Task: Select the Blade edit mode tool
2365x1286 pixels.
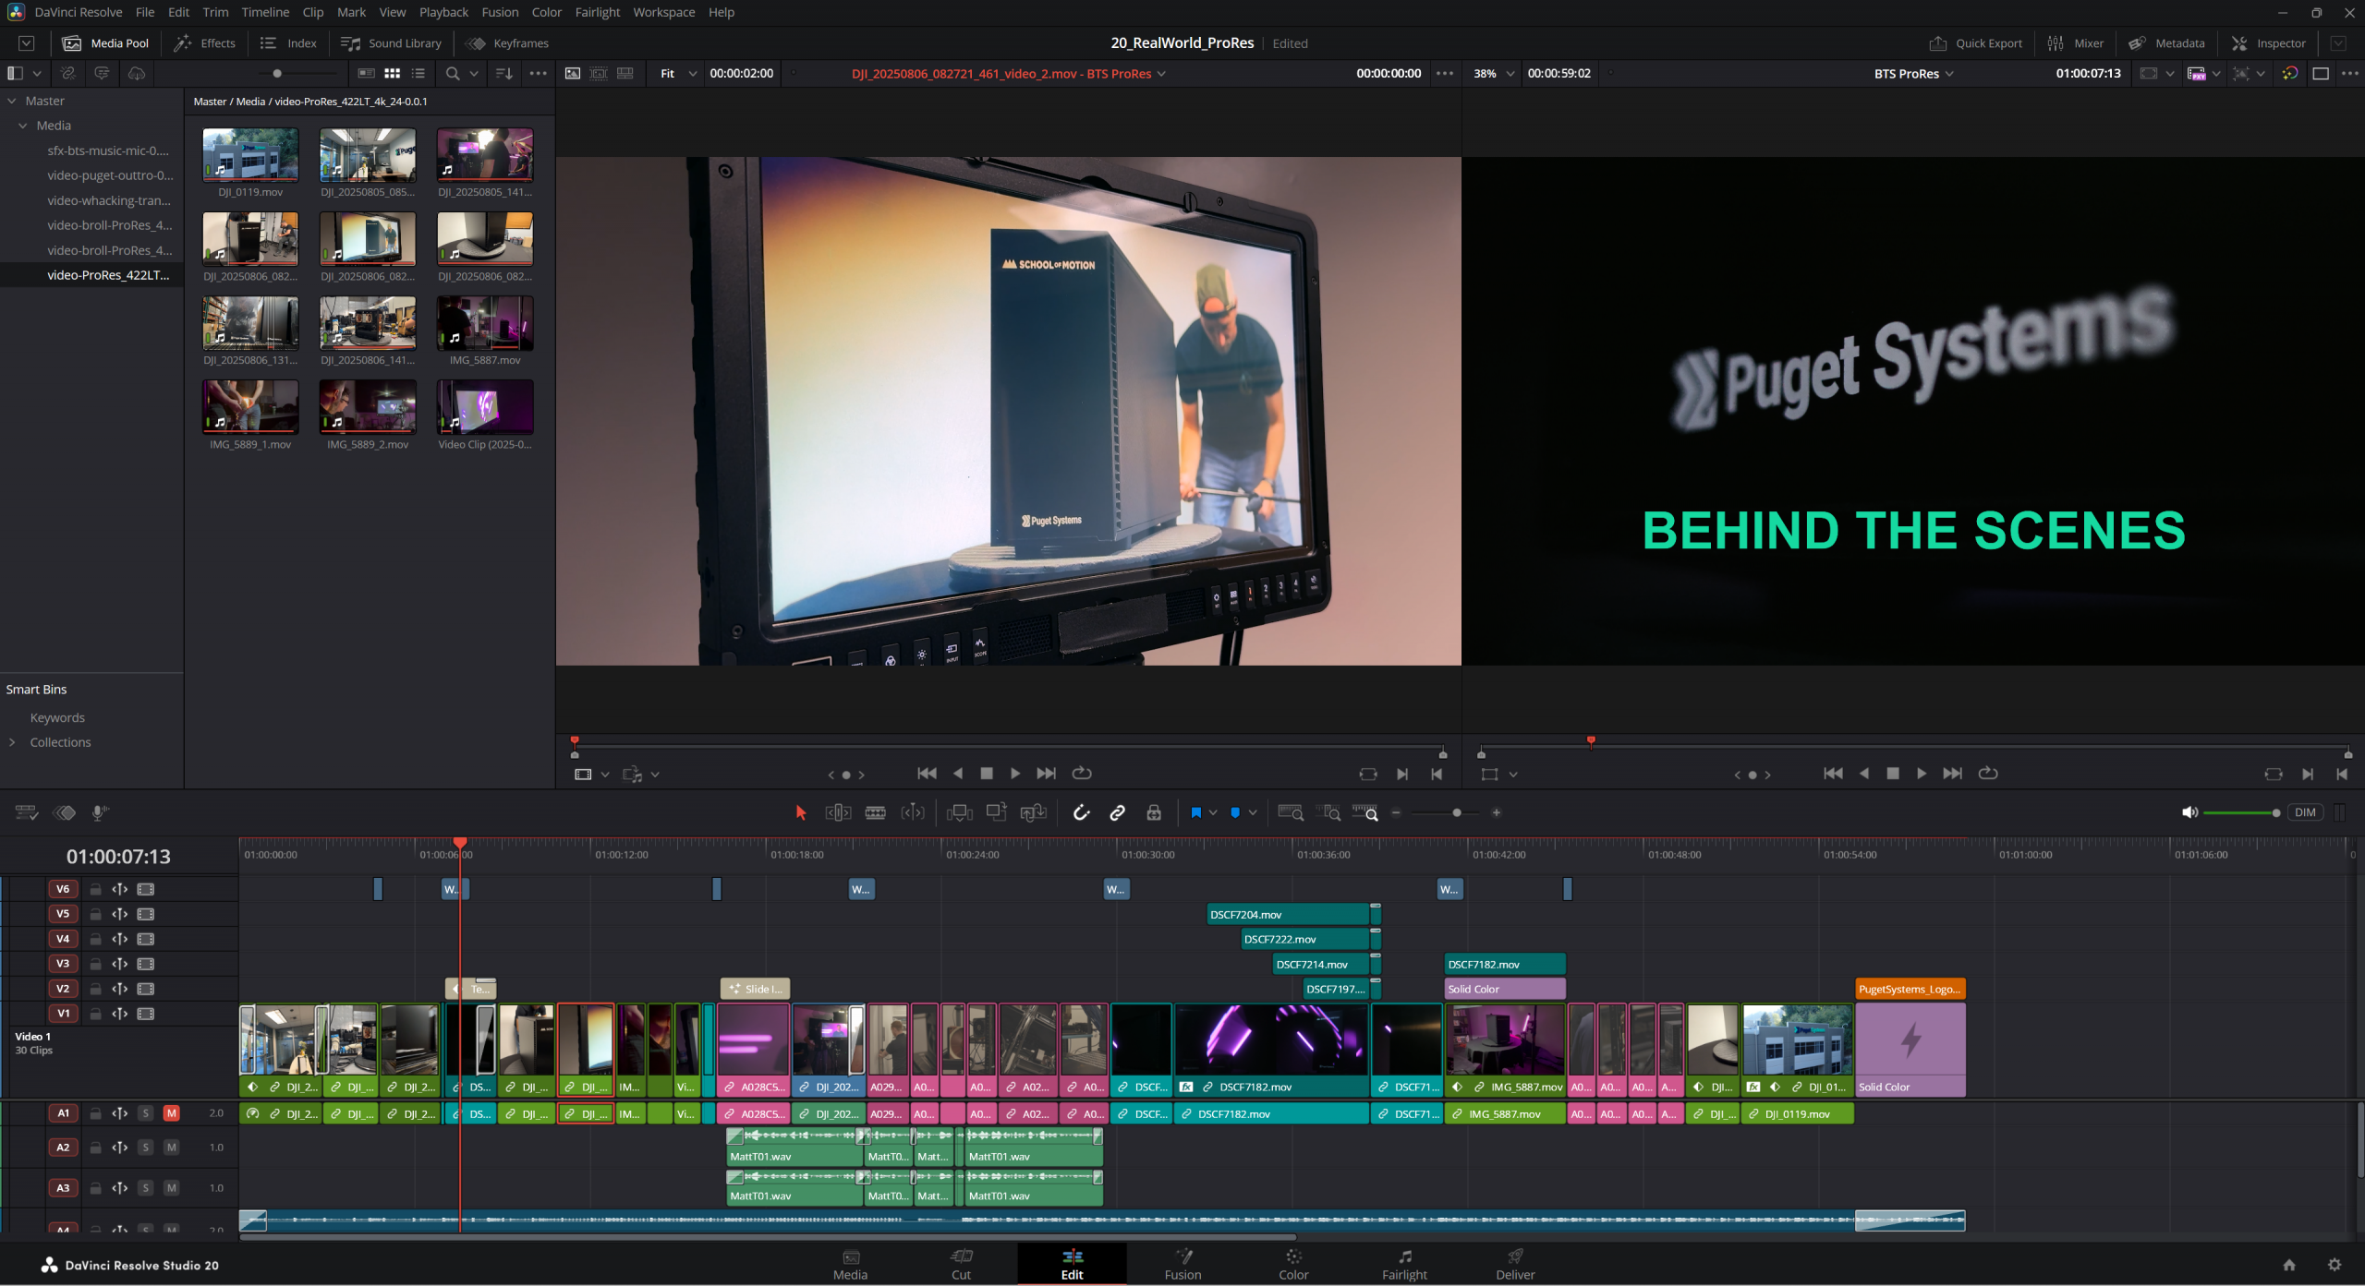Action: (x=875, y=812)
